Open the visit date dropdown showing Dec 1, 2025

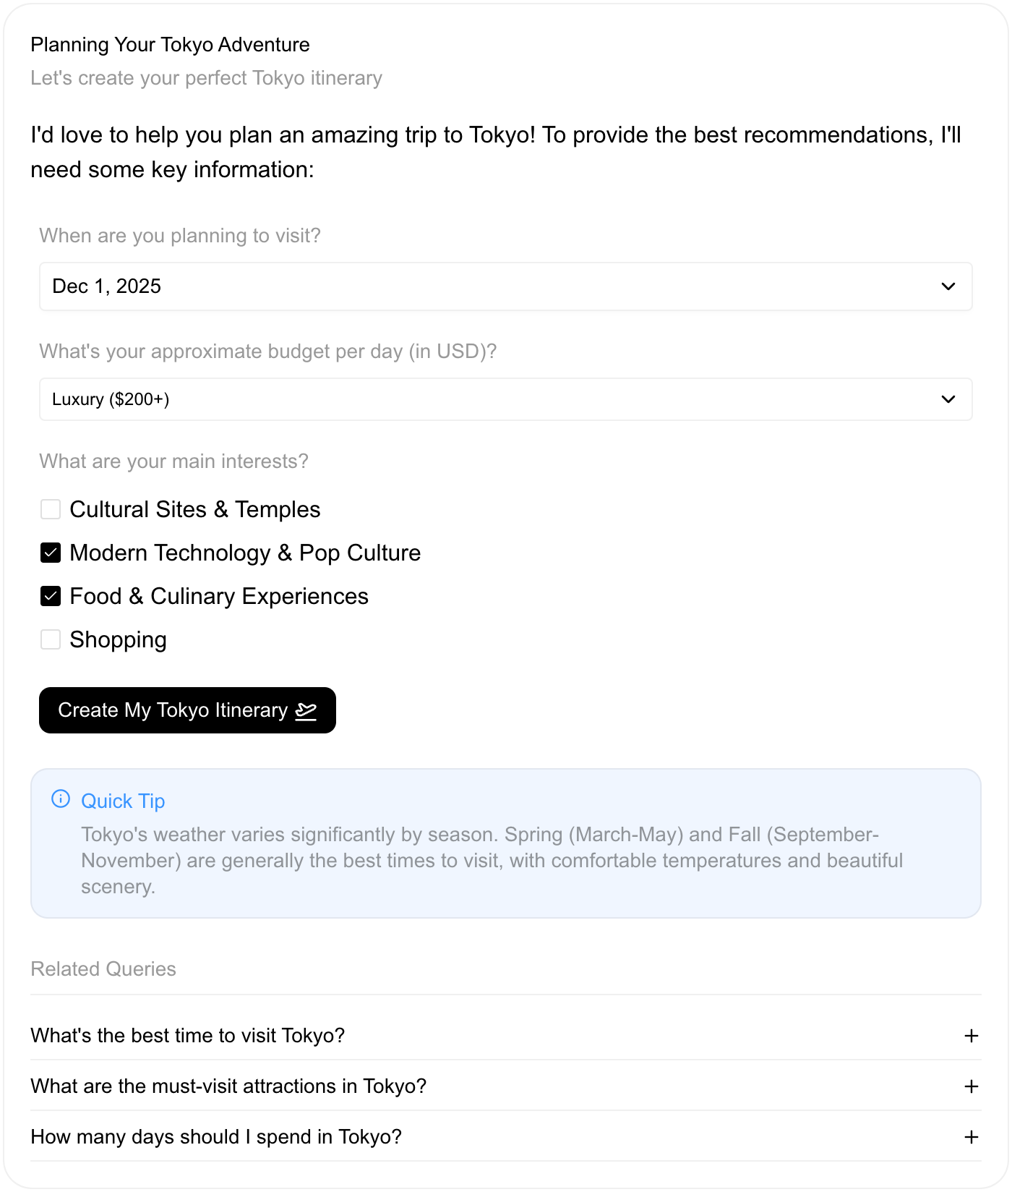[505, 286]
